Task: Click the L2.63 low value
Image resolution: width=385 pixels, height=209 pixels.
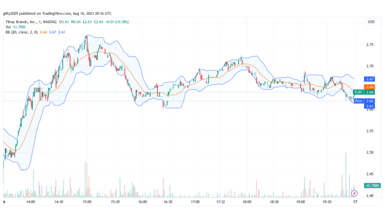Action: [x=87, y=22]
